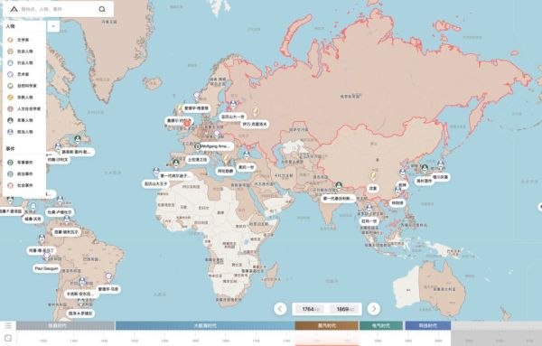Switch to the 大航海时代 timeline tab
This screenshot has width=542, height=346.
click(x=205, y=325)
